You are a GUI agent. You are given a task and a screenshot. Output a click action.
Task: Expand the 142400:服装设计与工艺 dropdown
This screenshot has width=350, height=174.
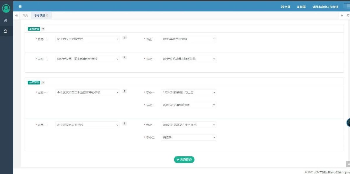[188, 92]
